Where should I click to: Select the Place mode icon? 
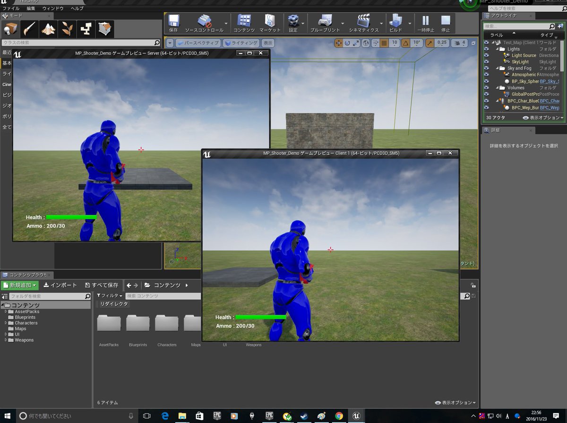[10, 29]
